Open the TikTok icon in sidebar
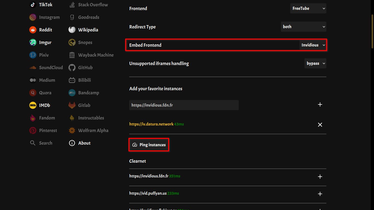374x210 pixels. 33,5
